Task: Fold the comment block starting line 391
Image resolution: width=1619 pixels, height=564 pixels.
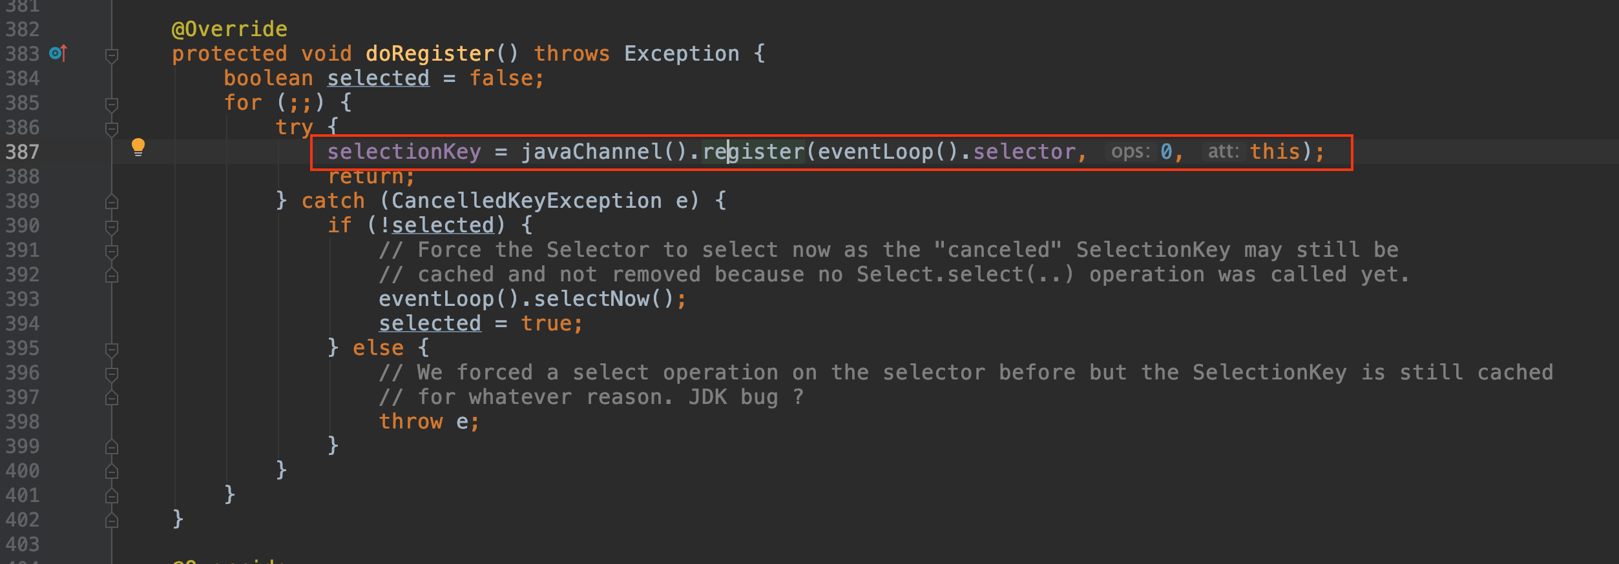Action: tap(112, 252)
